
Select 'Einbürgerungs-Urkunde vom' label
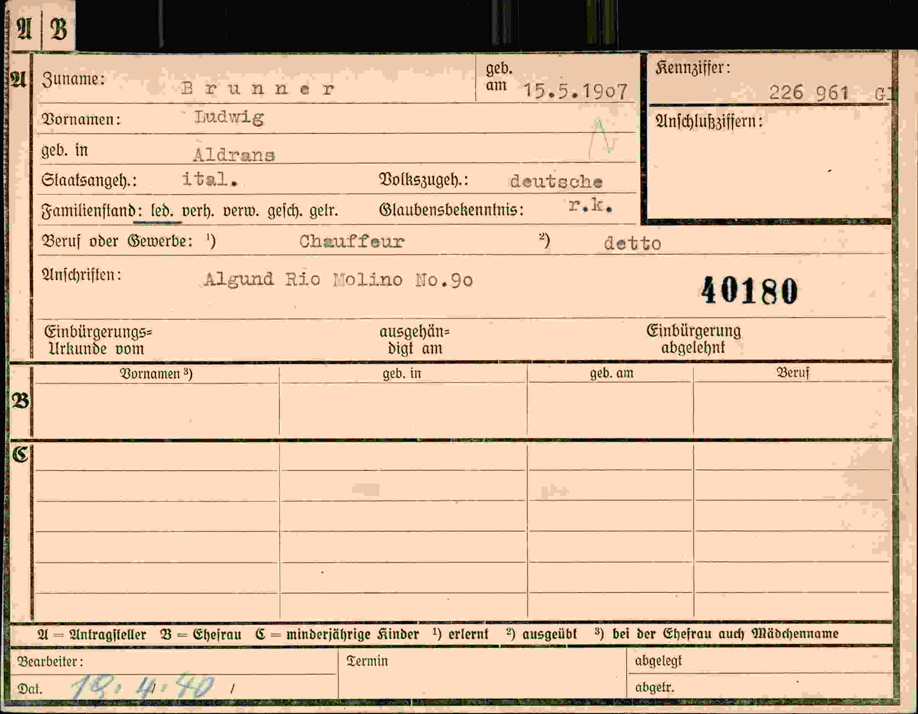pyautogui.click(x=98, y=340)
